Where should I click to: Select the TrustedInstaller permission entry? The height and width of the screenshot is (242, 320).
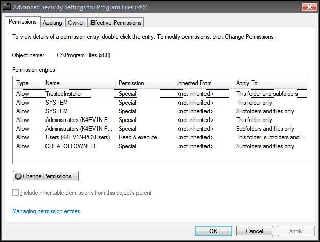[x=63, y=94]
